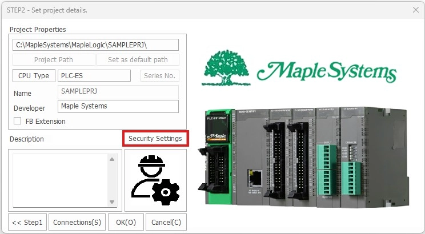The height and width of the screenshot is (234, 425).
Task: Open Security Settings
Action: (x=155, y=138)
